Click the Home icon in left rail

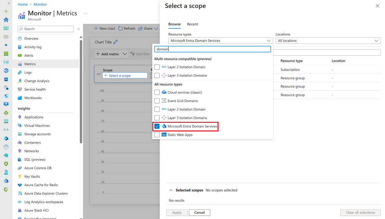coord(6,20)
